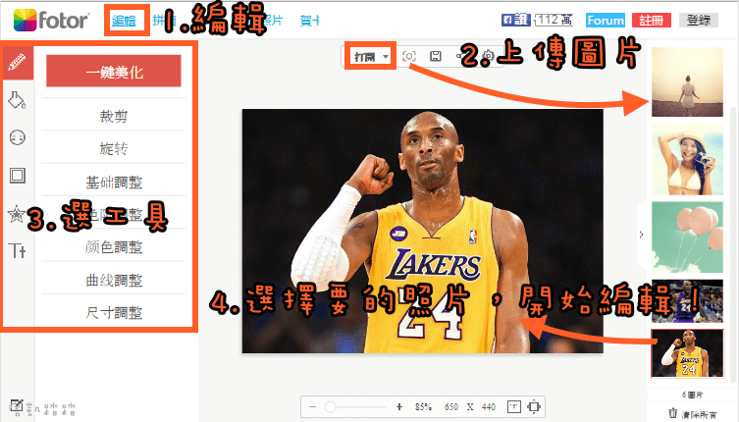Screen dimensions: 739x422
Task: Open the 颜色調整 option
Action: [x=114, y=246]
